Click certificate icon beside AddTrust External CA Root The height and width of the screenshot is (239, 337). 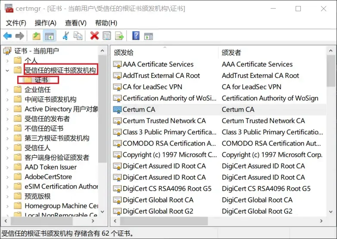[117, 76]
